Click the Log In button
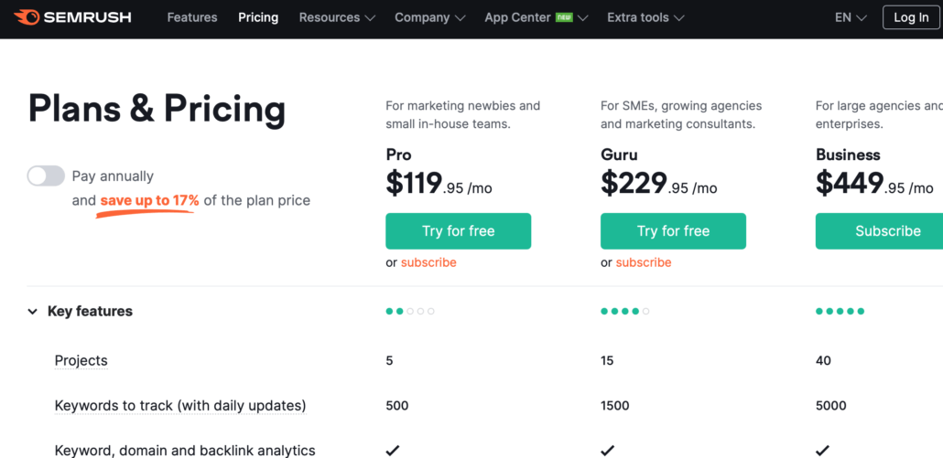943x458 pixels. point(911,17)
